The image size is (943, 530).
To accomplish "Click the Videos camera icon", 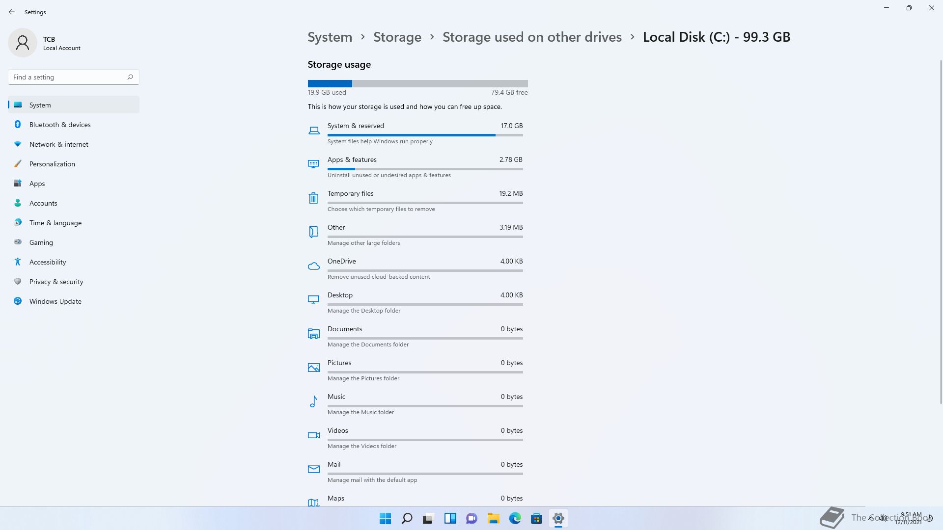I will tap(313, 435).
